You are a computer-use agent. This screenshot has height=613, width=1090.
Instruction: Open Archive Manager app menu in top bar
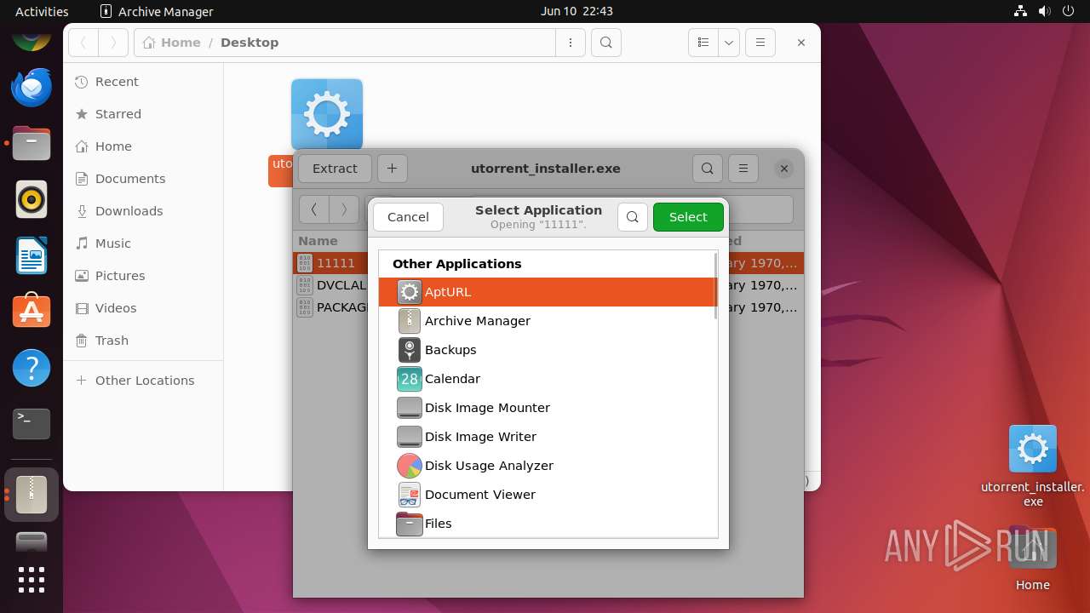coord(157,11)
